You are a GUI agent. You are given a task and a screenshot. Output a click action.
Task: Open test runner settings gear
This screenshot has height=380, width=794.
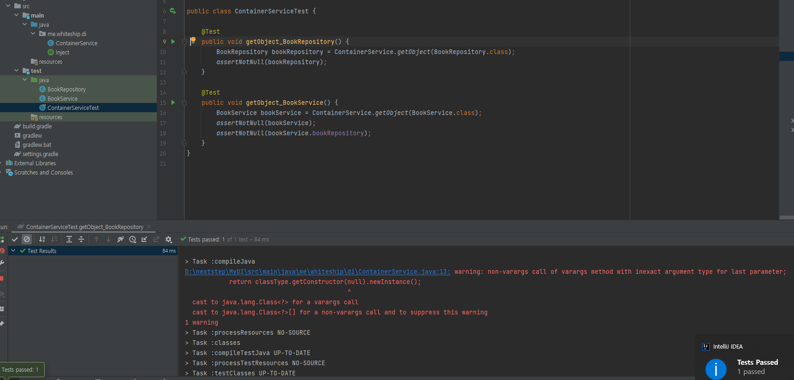168,239
